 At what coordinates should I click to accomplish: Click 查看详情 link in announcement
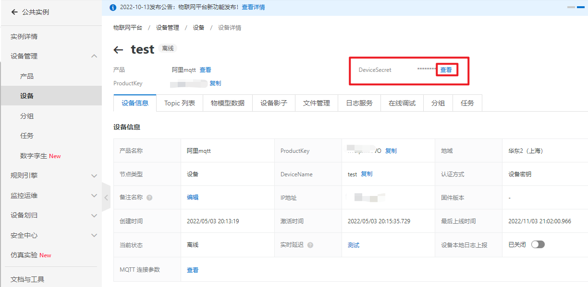[x=253, y=7]
